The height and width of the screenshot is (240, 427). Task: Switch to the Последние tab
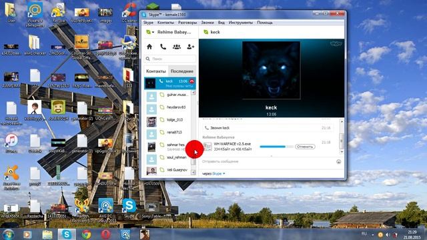(x=182, y=71)
